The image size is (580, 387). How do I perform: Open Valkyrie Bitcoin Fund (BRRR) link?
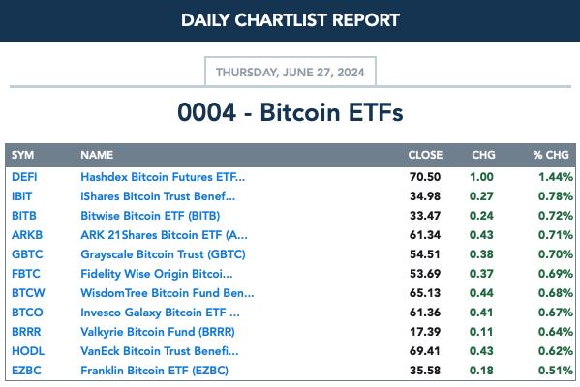coord(158,332)
